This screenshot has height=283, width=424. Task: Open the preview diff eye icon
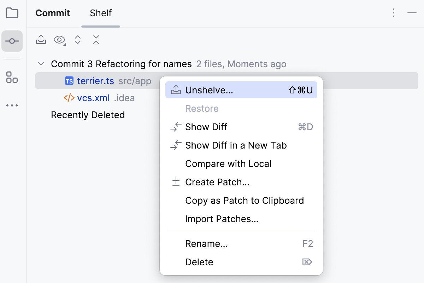pyautogui.click(x=58, y=40)
